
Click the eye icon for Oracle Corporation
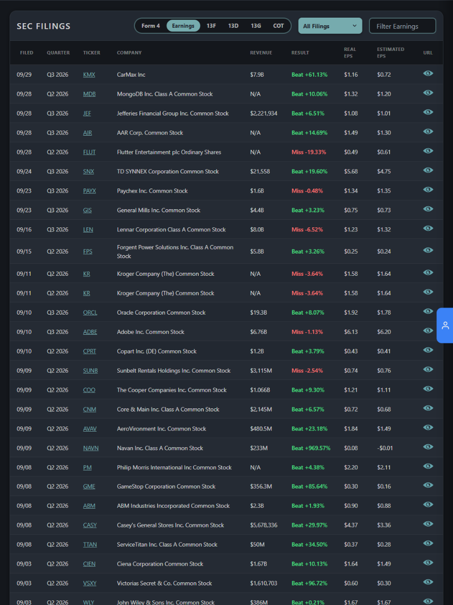coord(428,312)
